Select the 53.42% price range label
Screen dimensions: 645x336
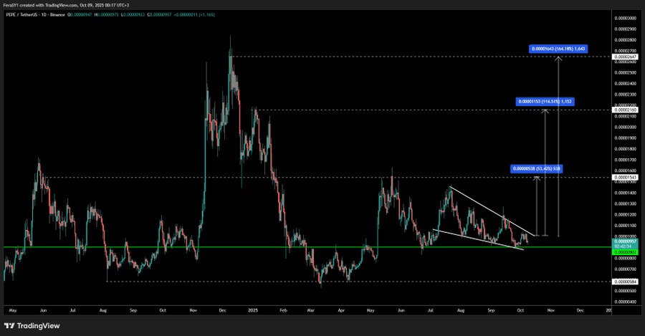tap(536, 169)
